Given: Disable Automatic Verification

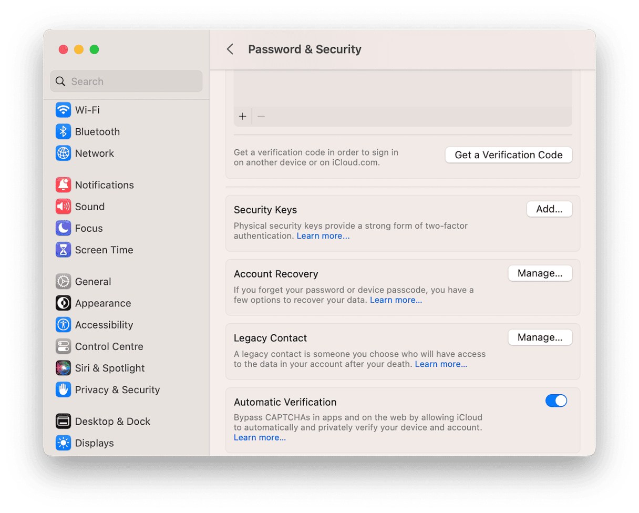Looking at the screenshot, I should 556,401.
